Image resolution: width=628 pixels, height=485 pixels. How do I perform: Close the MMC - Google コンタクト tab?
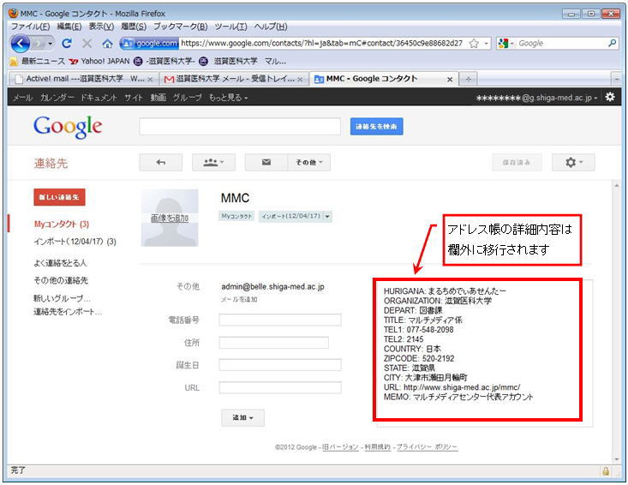coord(450,80)
